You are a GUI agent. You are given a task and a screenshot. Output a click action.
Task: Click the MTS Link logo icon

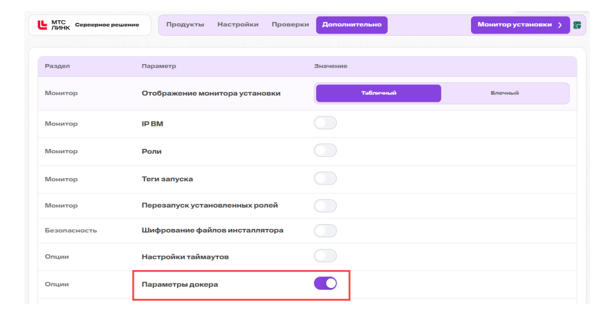click(42, 25)
